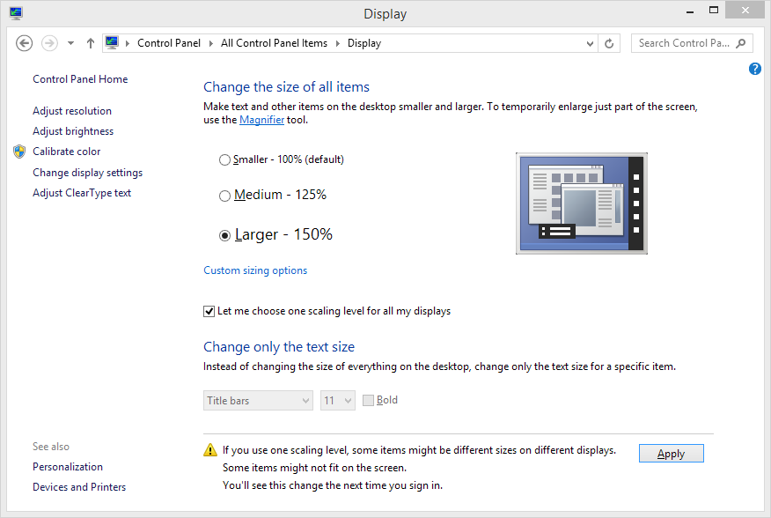
Task: Open the recent locations dropdown arrow
Action: tap(70, 43)
